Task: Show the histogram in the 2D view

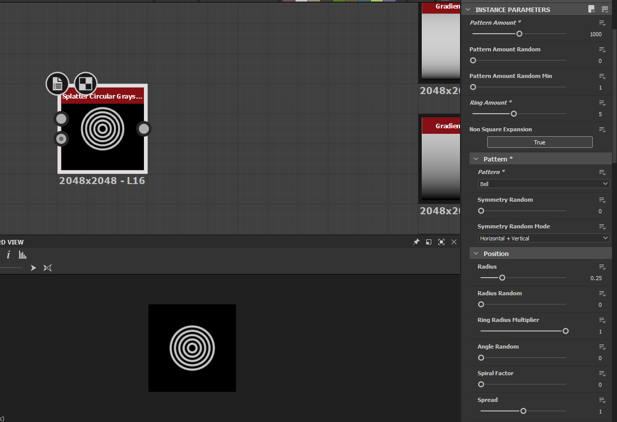Action: coord(23,255)
